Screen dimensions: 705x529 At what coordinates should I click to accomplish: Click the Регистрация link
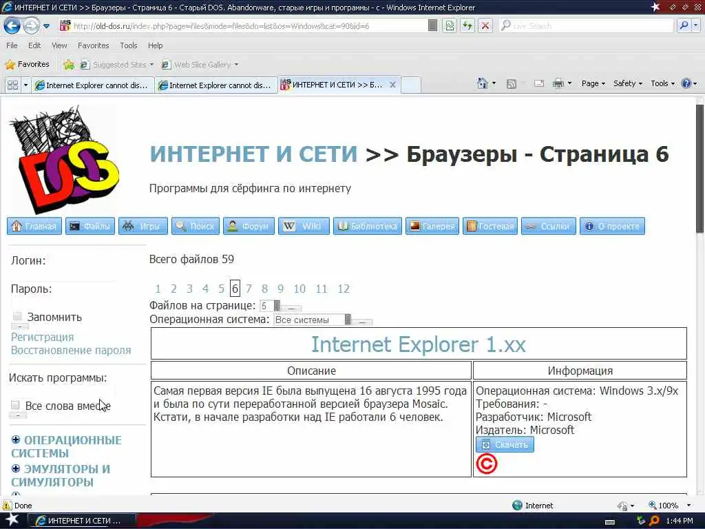[x=42, y=338]
